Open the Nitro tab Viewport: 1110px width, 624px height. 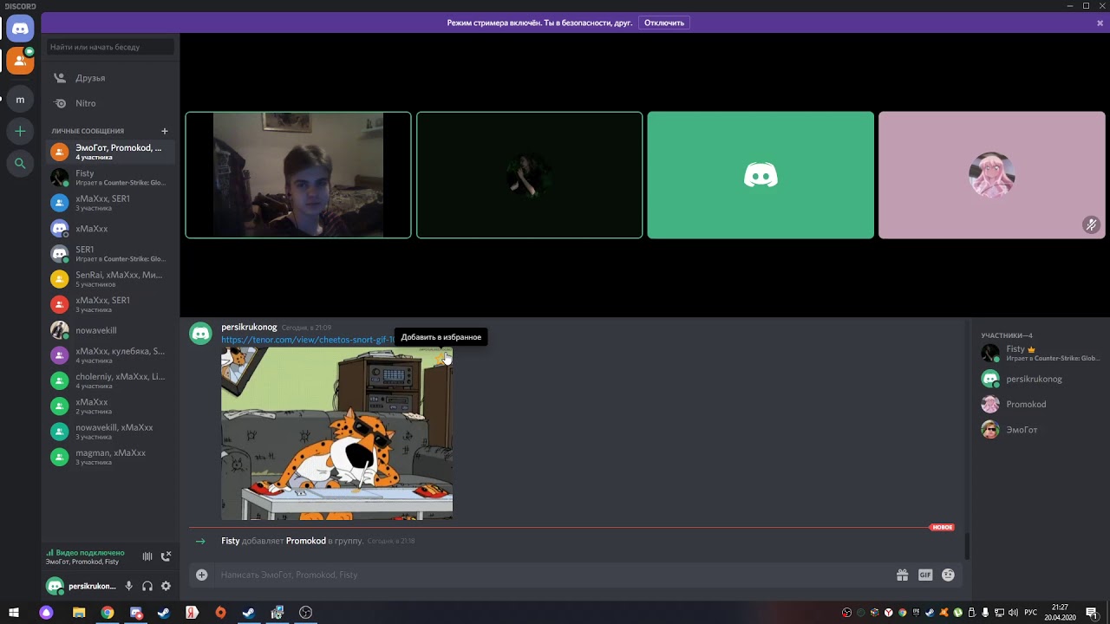110,103
